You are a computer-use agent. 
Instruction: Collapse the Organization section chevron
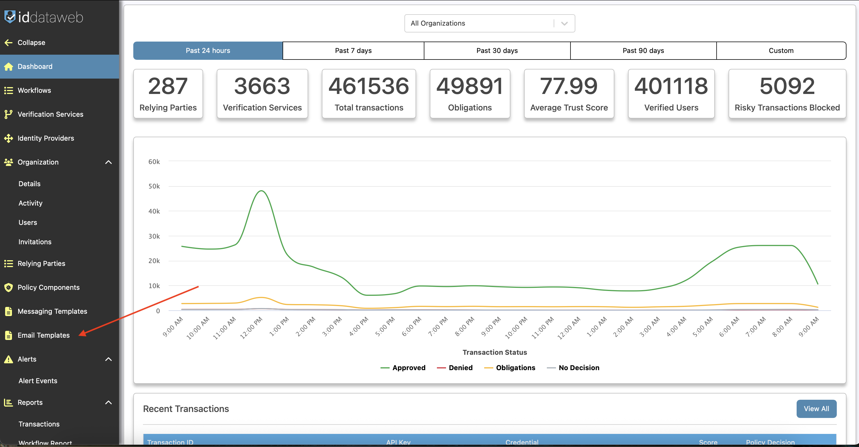click(109, 162)
